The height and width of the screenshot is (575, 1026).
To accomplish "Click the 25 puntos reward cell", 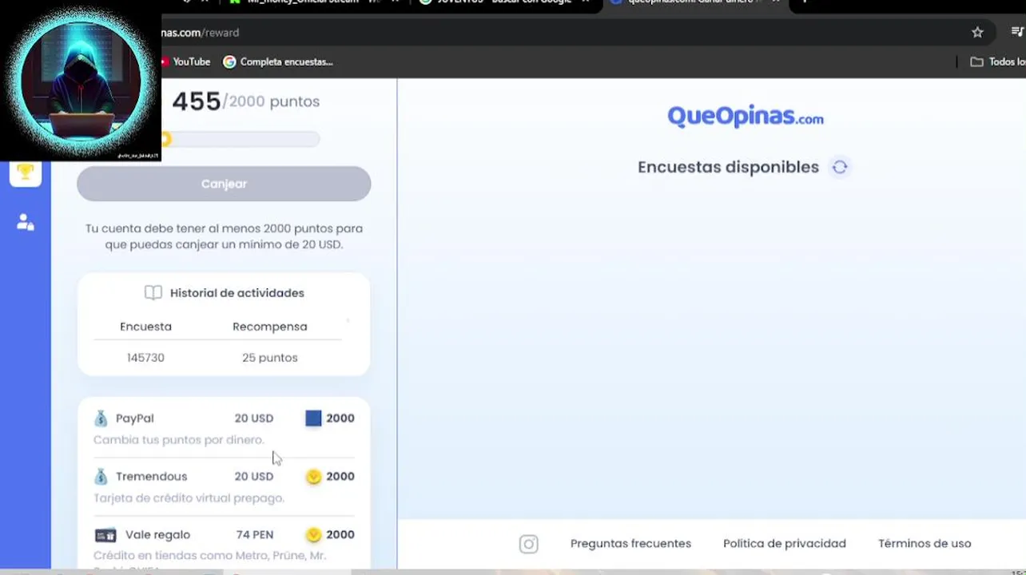I will (x=270, y=358).
